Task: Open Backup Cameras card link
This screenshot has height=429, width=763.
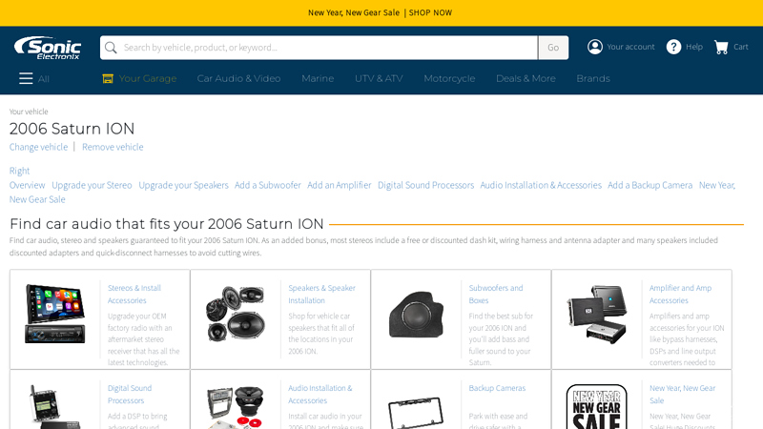Action: coord(497,388)
